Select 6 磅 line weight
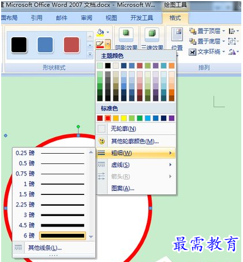Screen dimensions: 243x262 pyautogui.click(x=50, y=236)
